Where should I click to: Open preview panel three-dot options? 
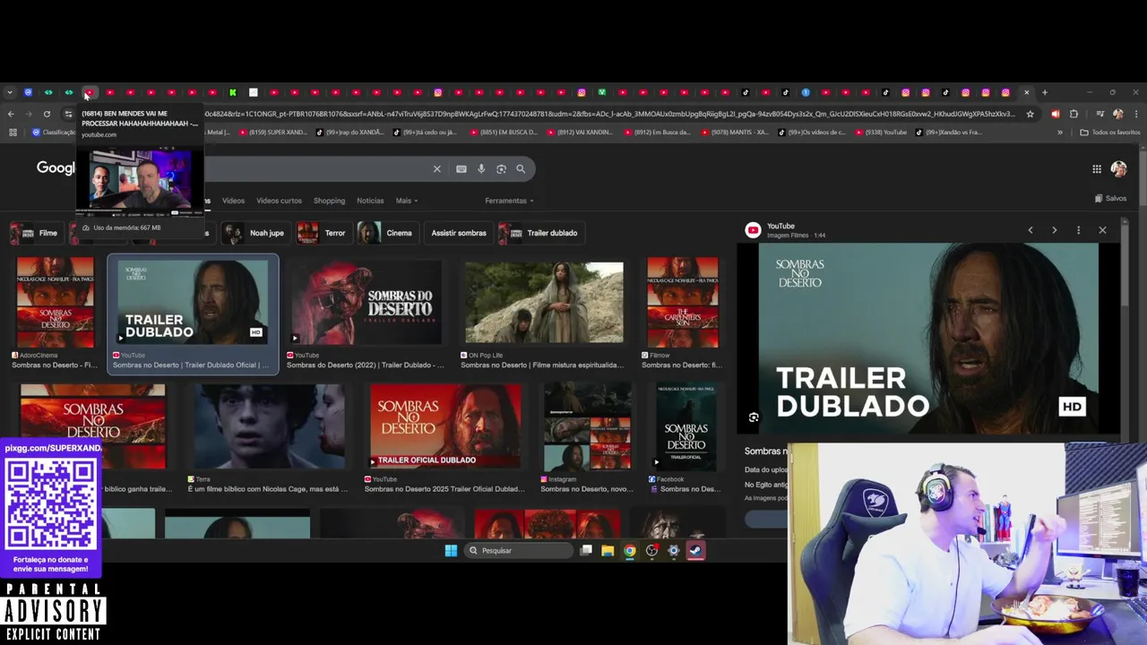point(1078,230)
